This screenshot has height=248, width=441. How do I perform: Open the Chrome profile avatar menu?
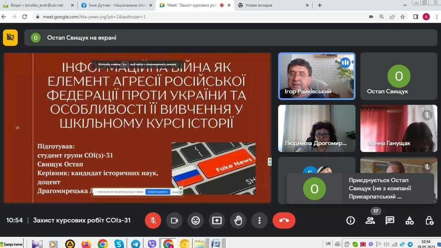tap(426, 17)
